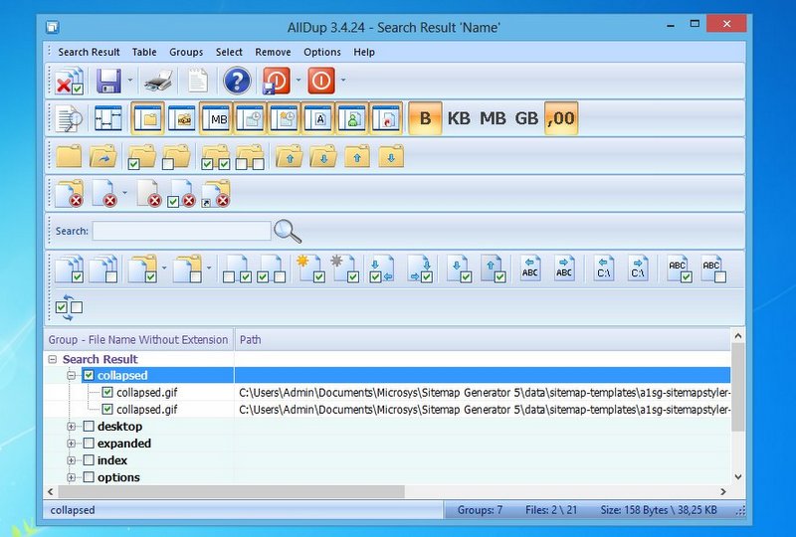Show sizes in bytes with B button
This screenshot has width=796, height=537.
pos(425,118)
